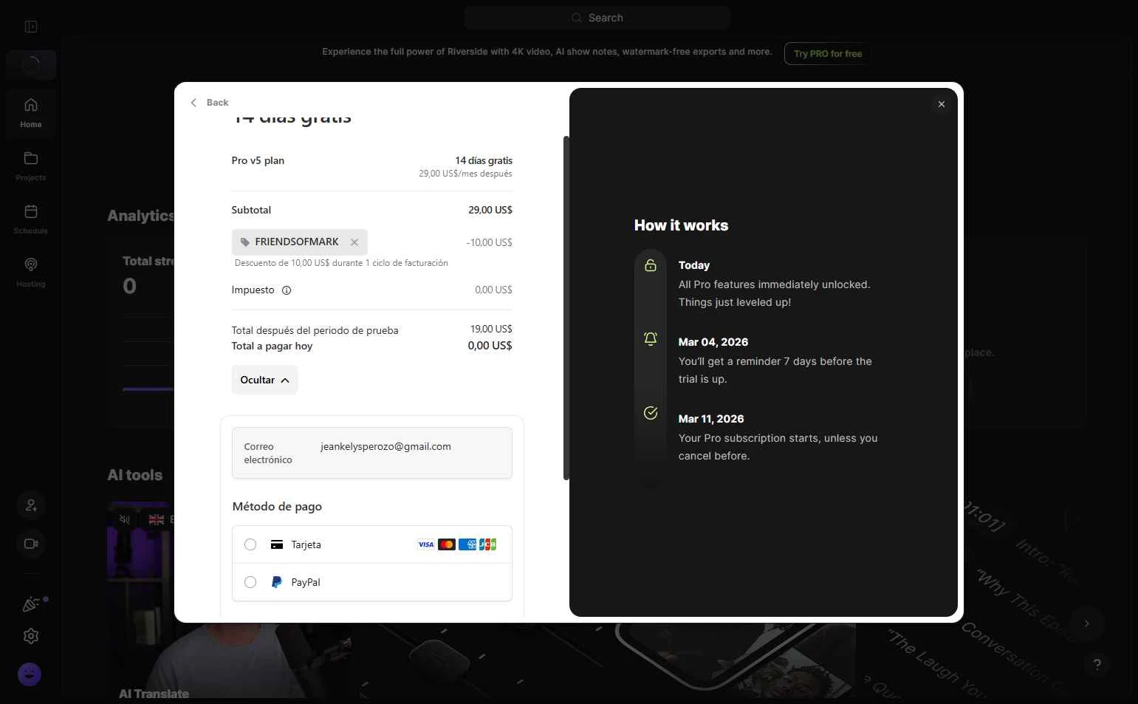
Task: Click the Search field at top
Action: [x=597, y=18]
